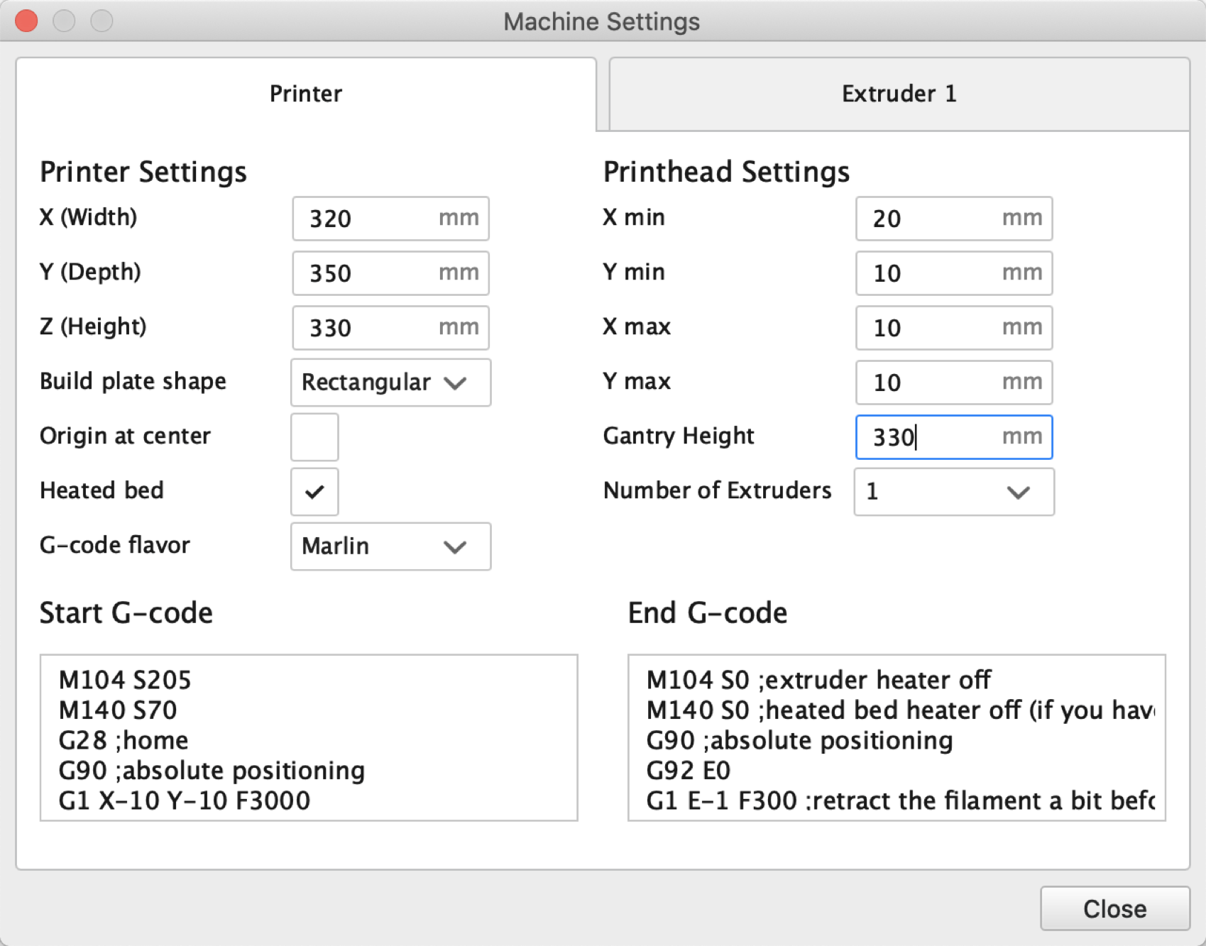1206x946 pixels.
Task: Disable the Heated bed checkbox
Action: point(314,492)
